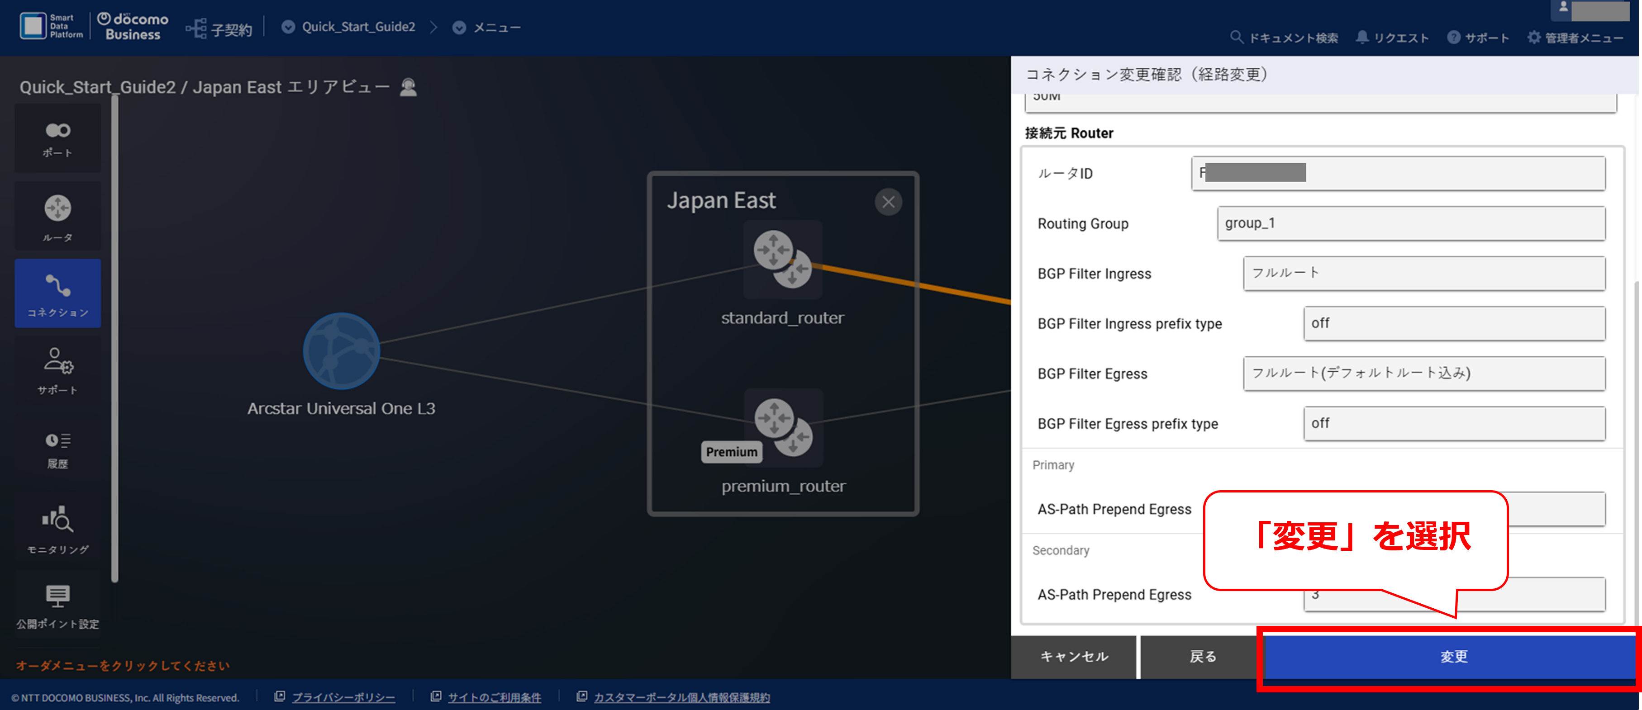Viewport: 1642px width, 710px height.
Task: Click the user account icon top right
Action: click(1563, 8)
